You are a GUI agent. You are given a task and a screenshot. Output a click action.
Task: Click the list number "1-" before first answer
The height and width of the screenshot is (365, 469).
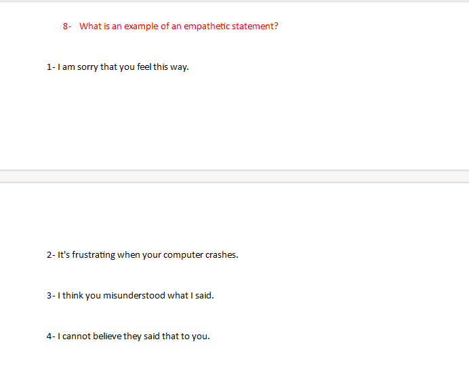pyautogui.click(x=51, y=67)
